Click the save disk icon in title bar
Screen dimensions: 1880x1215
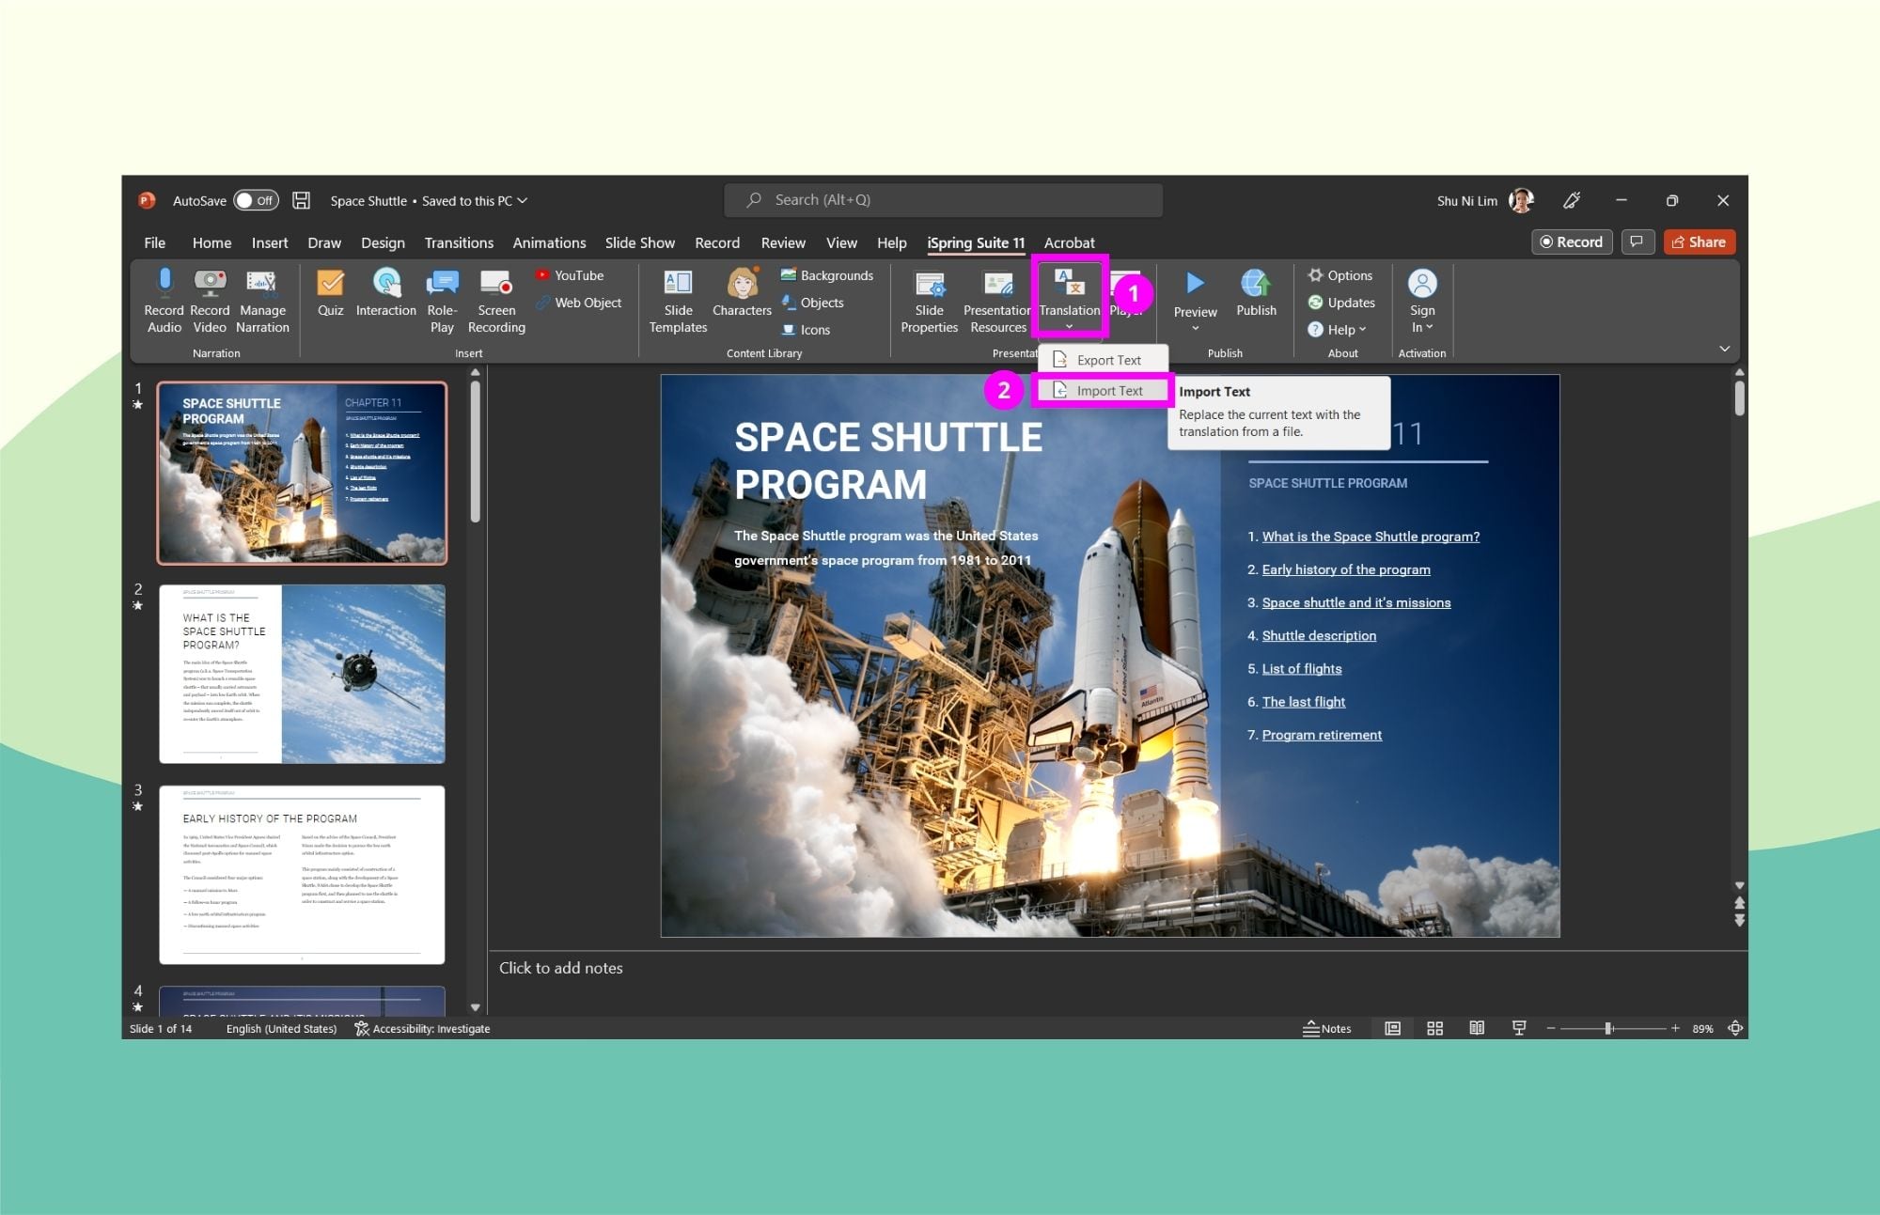(301, 200)
